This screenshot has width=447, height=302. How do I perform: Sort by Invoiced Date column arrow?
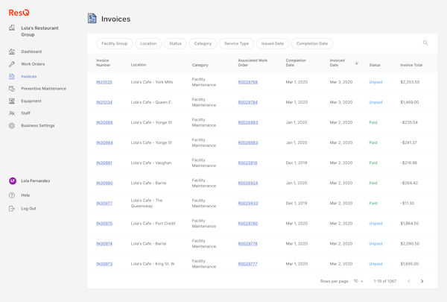(x=357, y=63)
